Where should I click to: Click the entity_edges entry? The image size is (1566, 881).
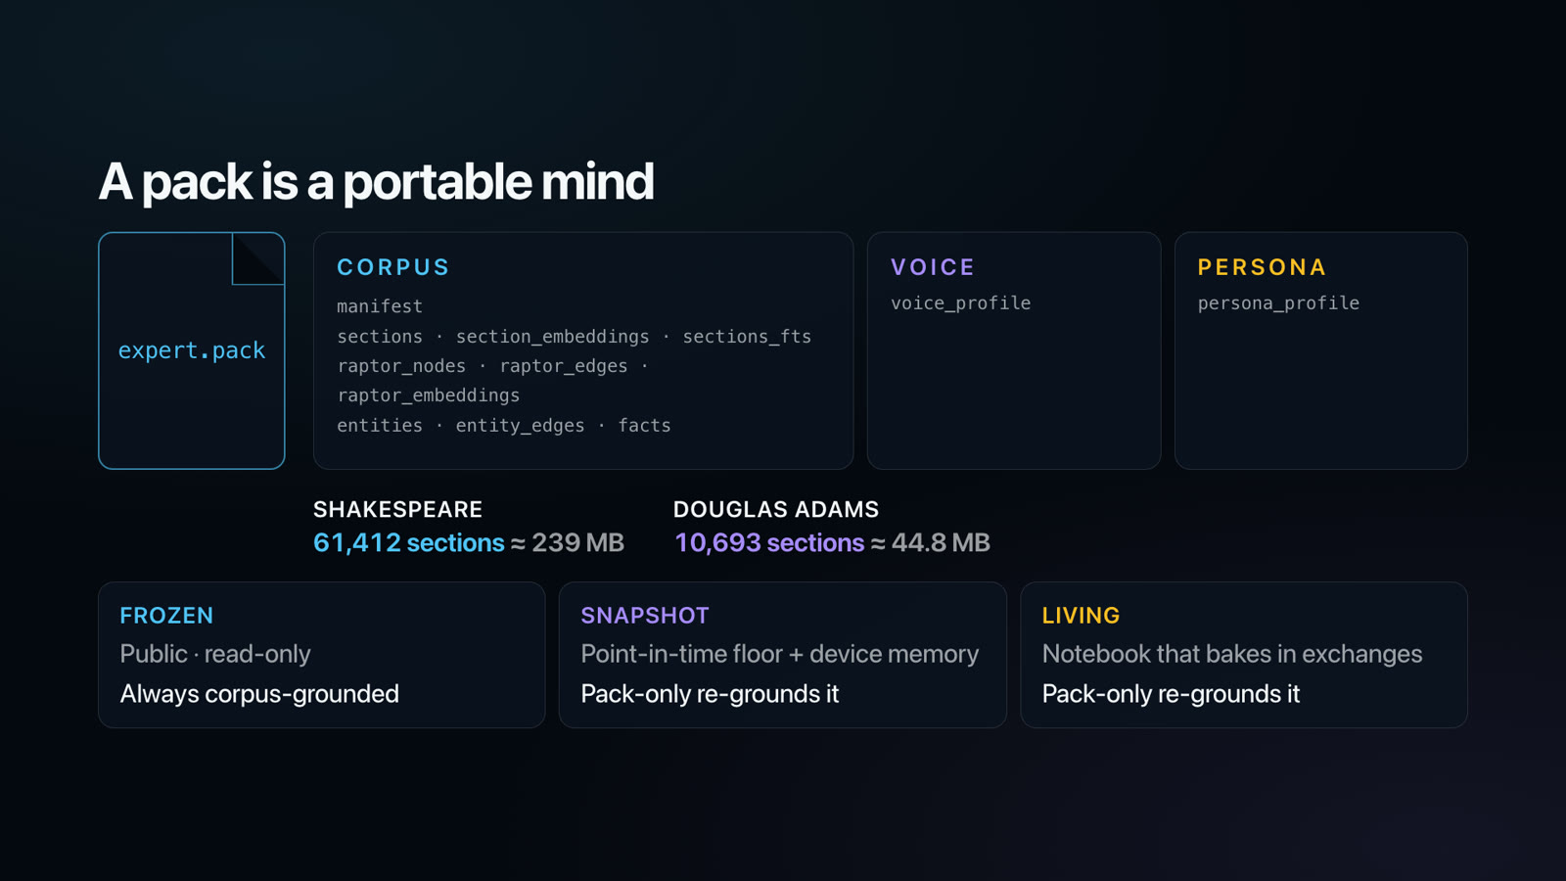520,426
